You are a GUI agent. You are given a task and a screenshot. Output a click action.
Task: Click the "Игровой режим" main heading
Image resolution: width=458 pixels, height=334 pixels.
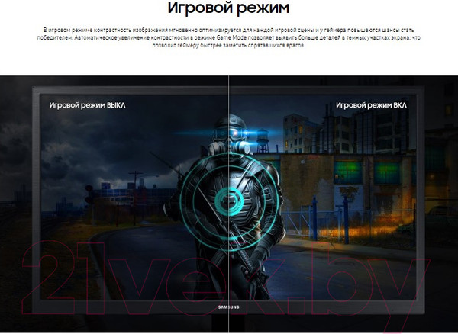(228, 10)
